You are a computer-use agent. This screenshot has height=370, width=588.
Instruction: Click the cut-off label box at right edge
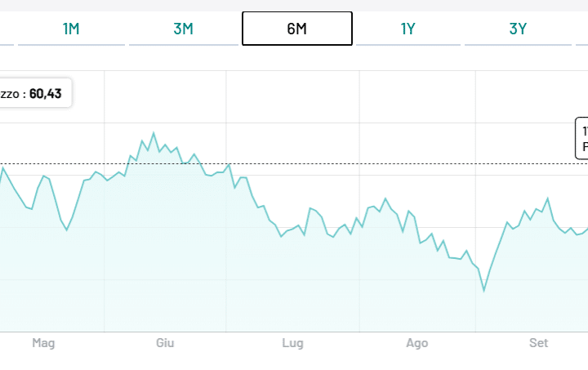click(581, 139)
